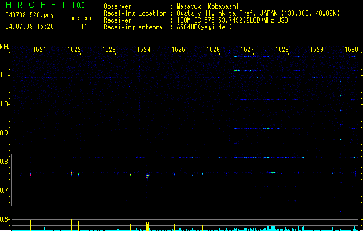The width and height of the screenshot is (364, 231).
Task: Click antenna value A504HB(yagi 4el)
Action: 204,27
